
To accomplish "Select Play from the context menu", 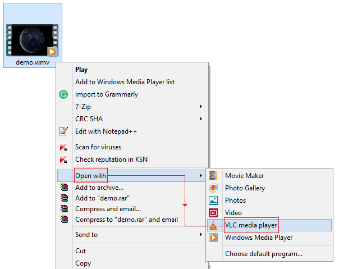I will pyautogui.click(x=81, y=70).
